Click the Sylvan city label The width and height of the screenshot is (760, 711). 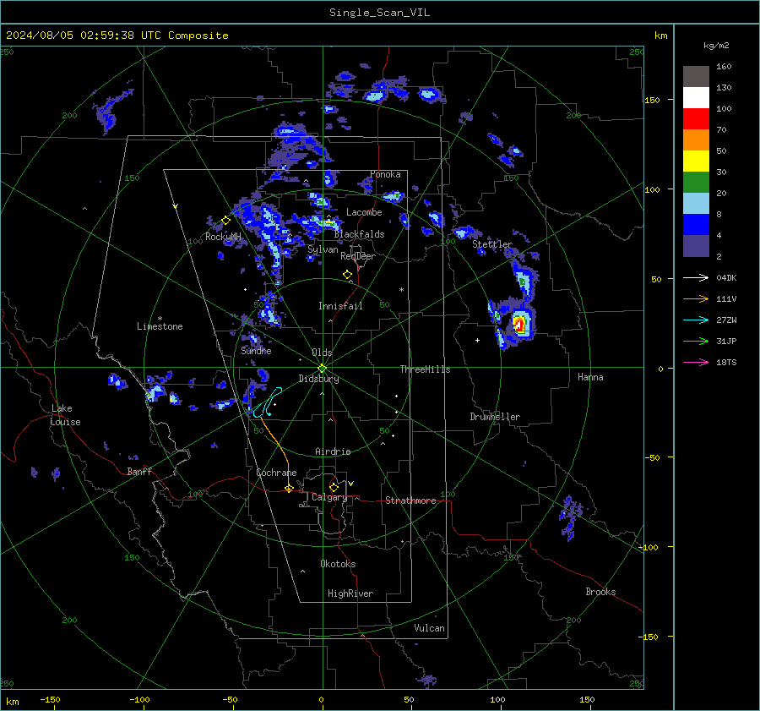[x=323, y=249]
